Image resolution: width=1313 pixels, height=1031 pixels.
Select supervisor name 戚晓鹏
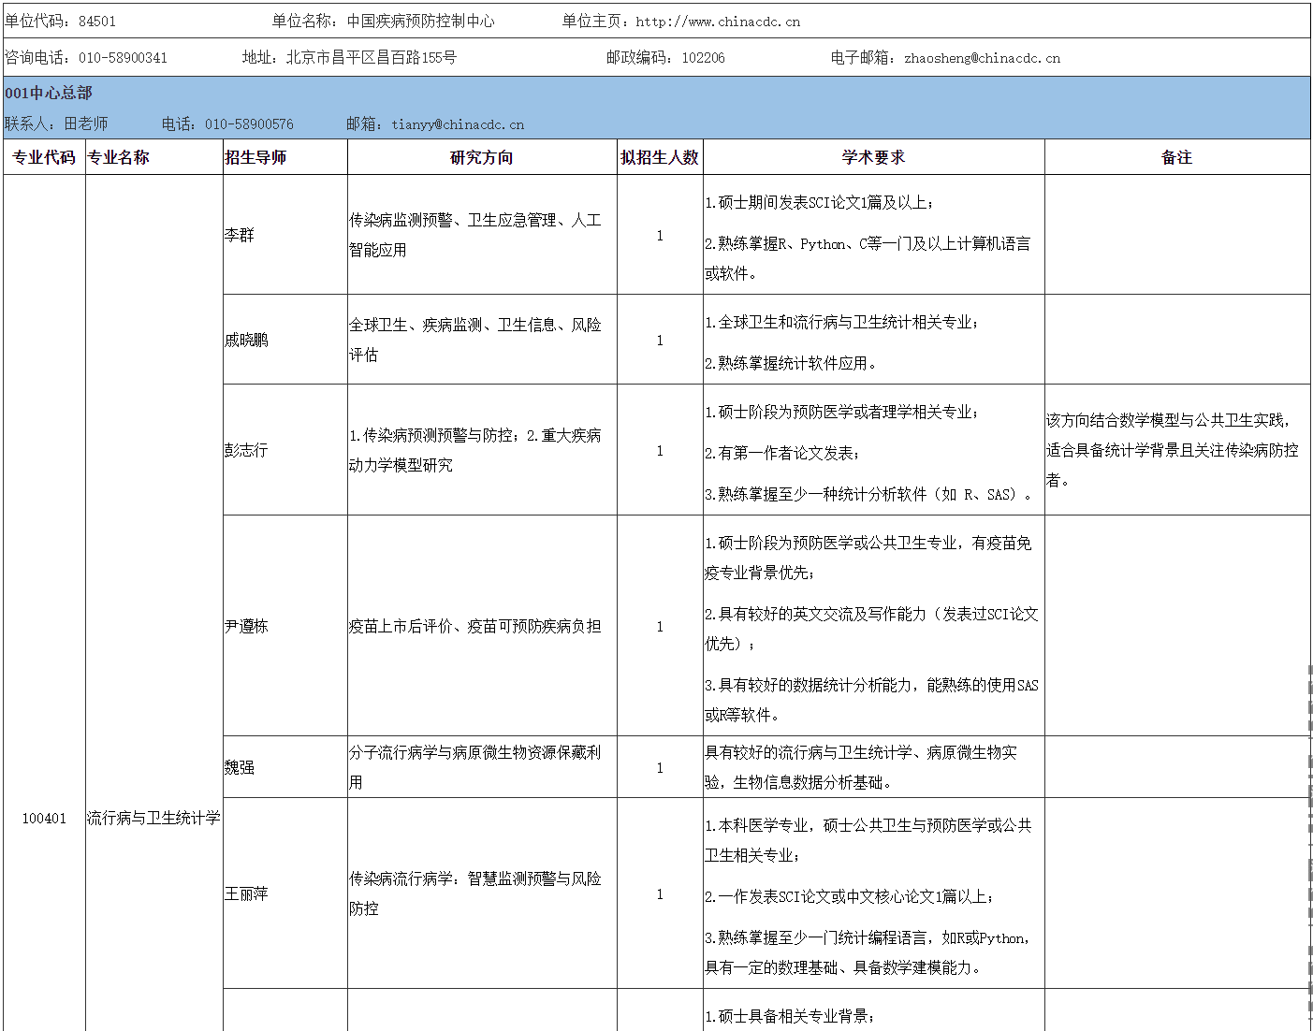246,341
